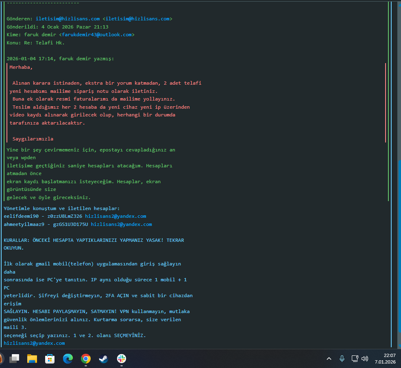Click 'iletişime geçtiğiniz saniye hesapları atacağım' line
The width and height of the screenshot is (401, 368).
[x=89, y=166]
